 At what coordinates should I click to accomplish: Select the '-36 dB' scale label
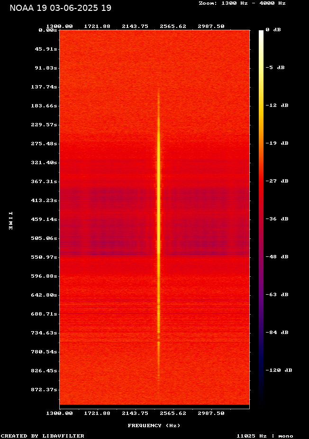click(277, 219)
